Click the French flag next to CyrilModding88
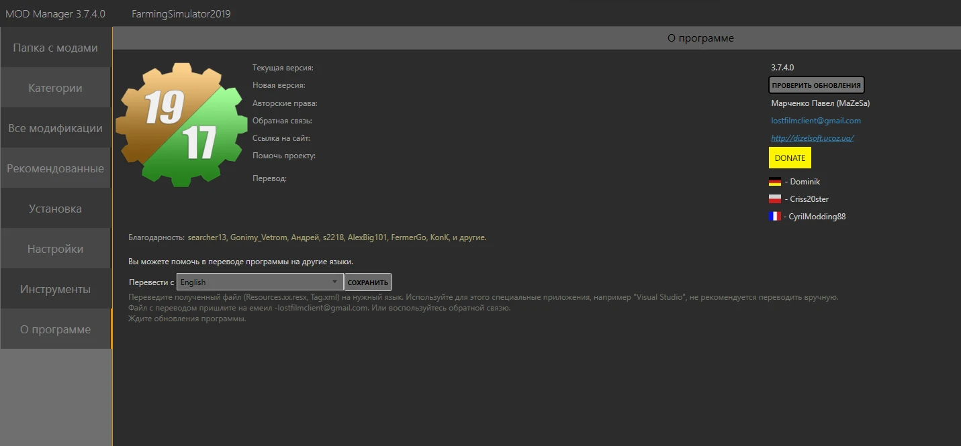Image resolution: width=961 pixels, height=446 pixels. click(x=776, y=216)
